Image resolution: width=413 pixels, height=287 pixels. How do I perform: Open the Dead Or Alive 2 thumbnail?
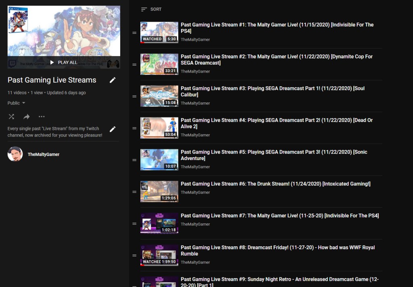click(159, 128)
